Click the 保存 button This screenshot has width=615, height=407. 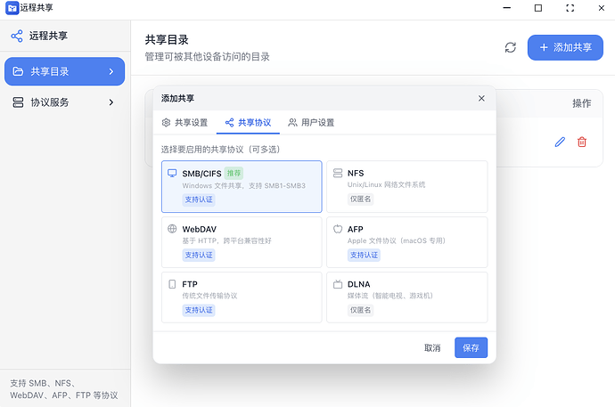471,347
